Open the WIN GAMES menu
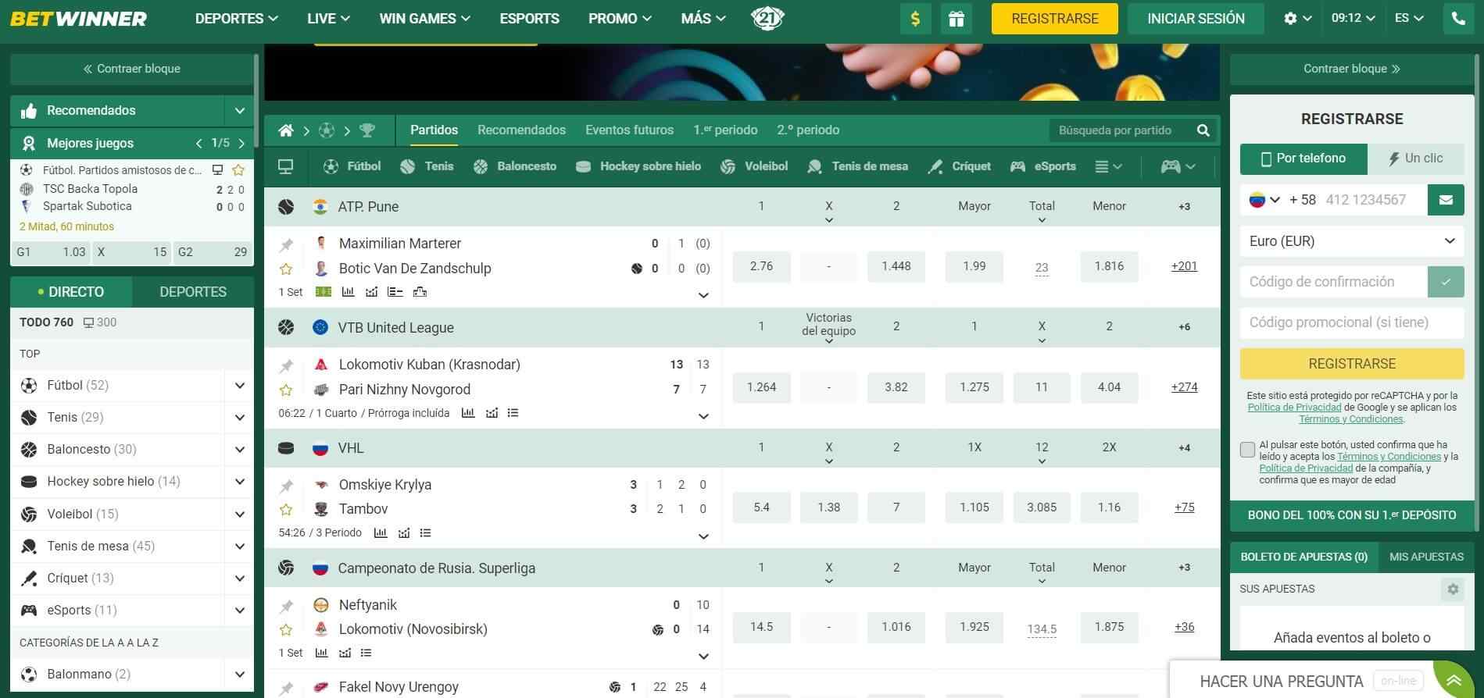The image size is (1484, 698). (425, 18)
